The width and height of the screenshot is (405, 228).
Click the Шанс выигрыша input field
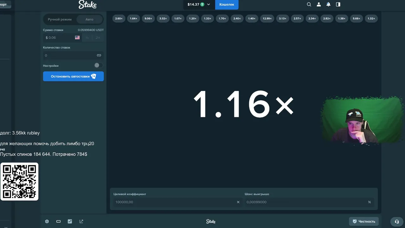pyautogui.click(x=309, y=202)
